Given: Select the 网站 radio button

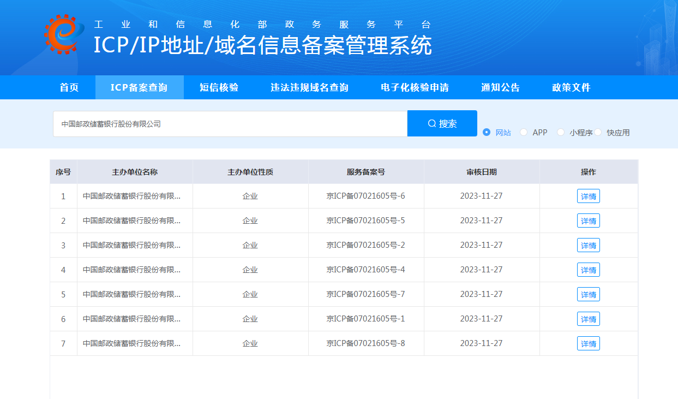Looking at the screenshot, I should coord(485,132).
